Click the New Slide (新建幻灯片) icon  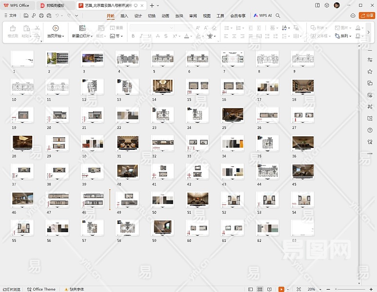[x=82, y=28]
